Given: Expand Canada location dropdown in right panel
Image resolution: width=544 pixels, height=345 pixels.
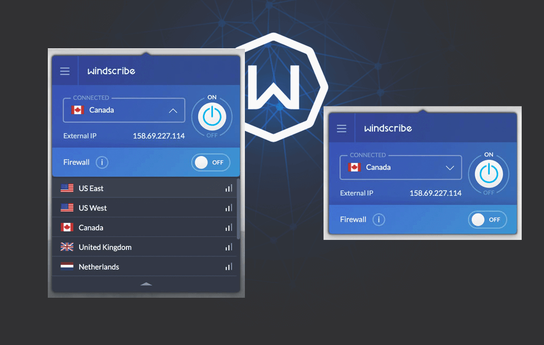Looking at the screenshot, I should pyautogui.click(x=450, y=168).
